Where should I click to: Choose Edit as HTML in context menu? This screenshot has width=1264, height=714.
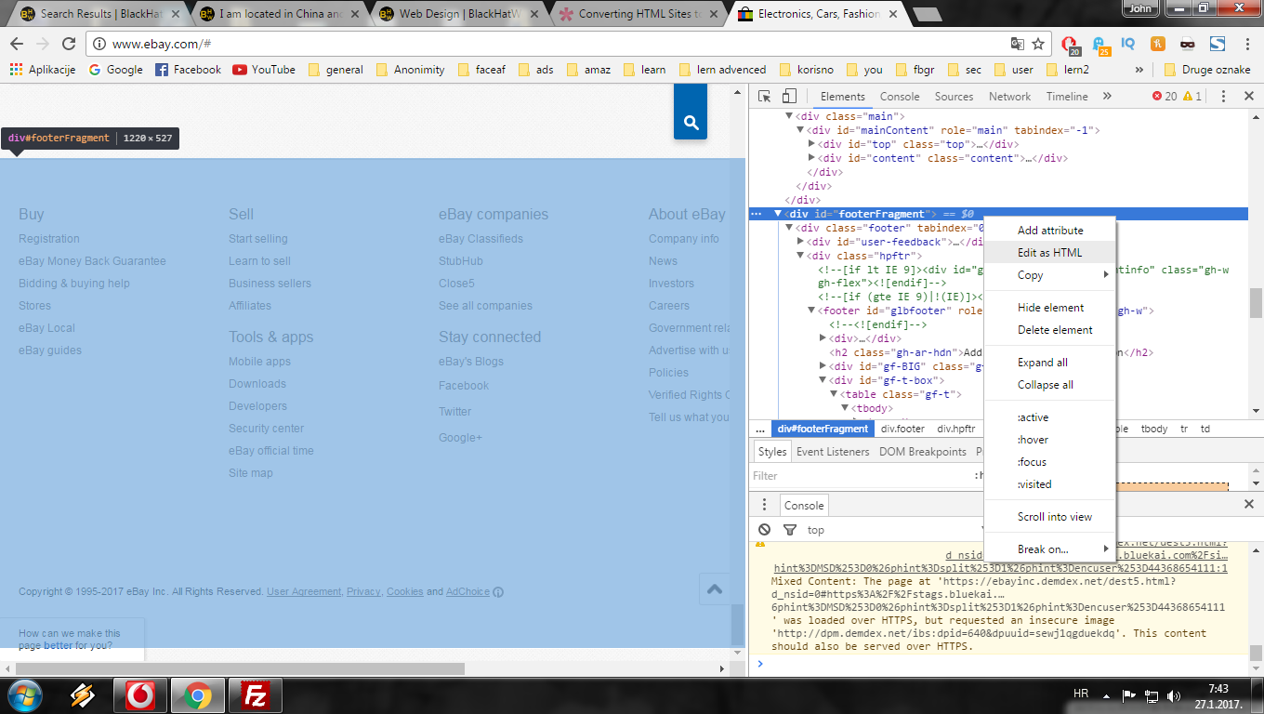[1049, 253]
